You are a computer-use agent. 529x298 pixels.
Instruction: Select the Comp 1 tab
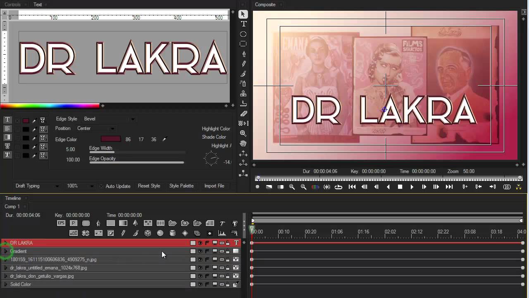click(x=12, y=207)
